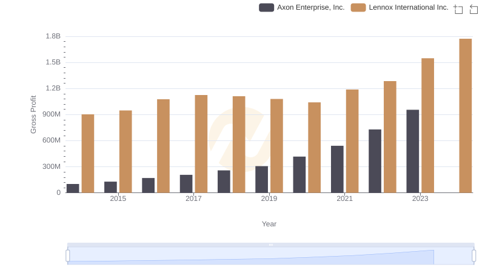
Task: Click the 600M y-axis label
Action: 52,140
